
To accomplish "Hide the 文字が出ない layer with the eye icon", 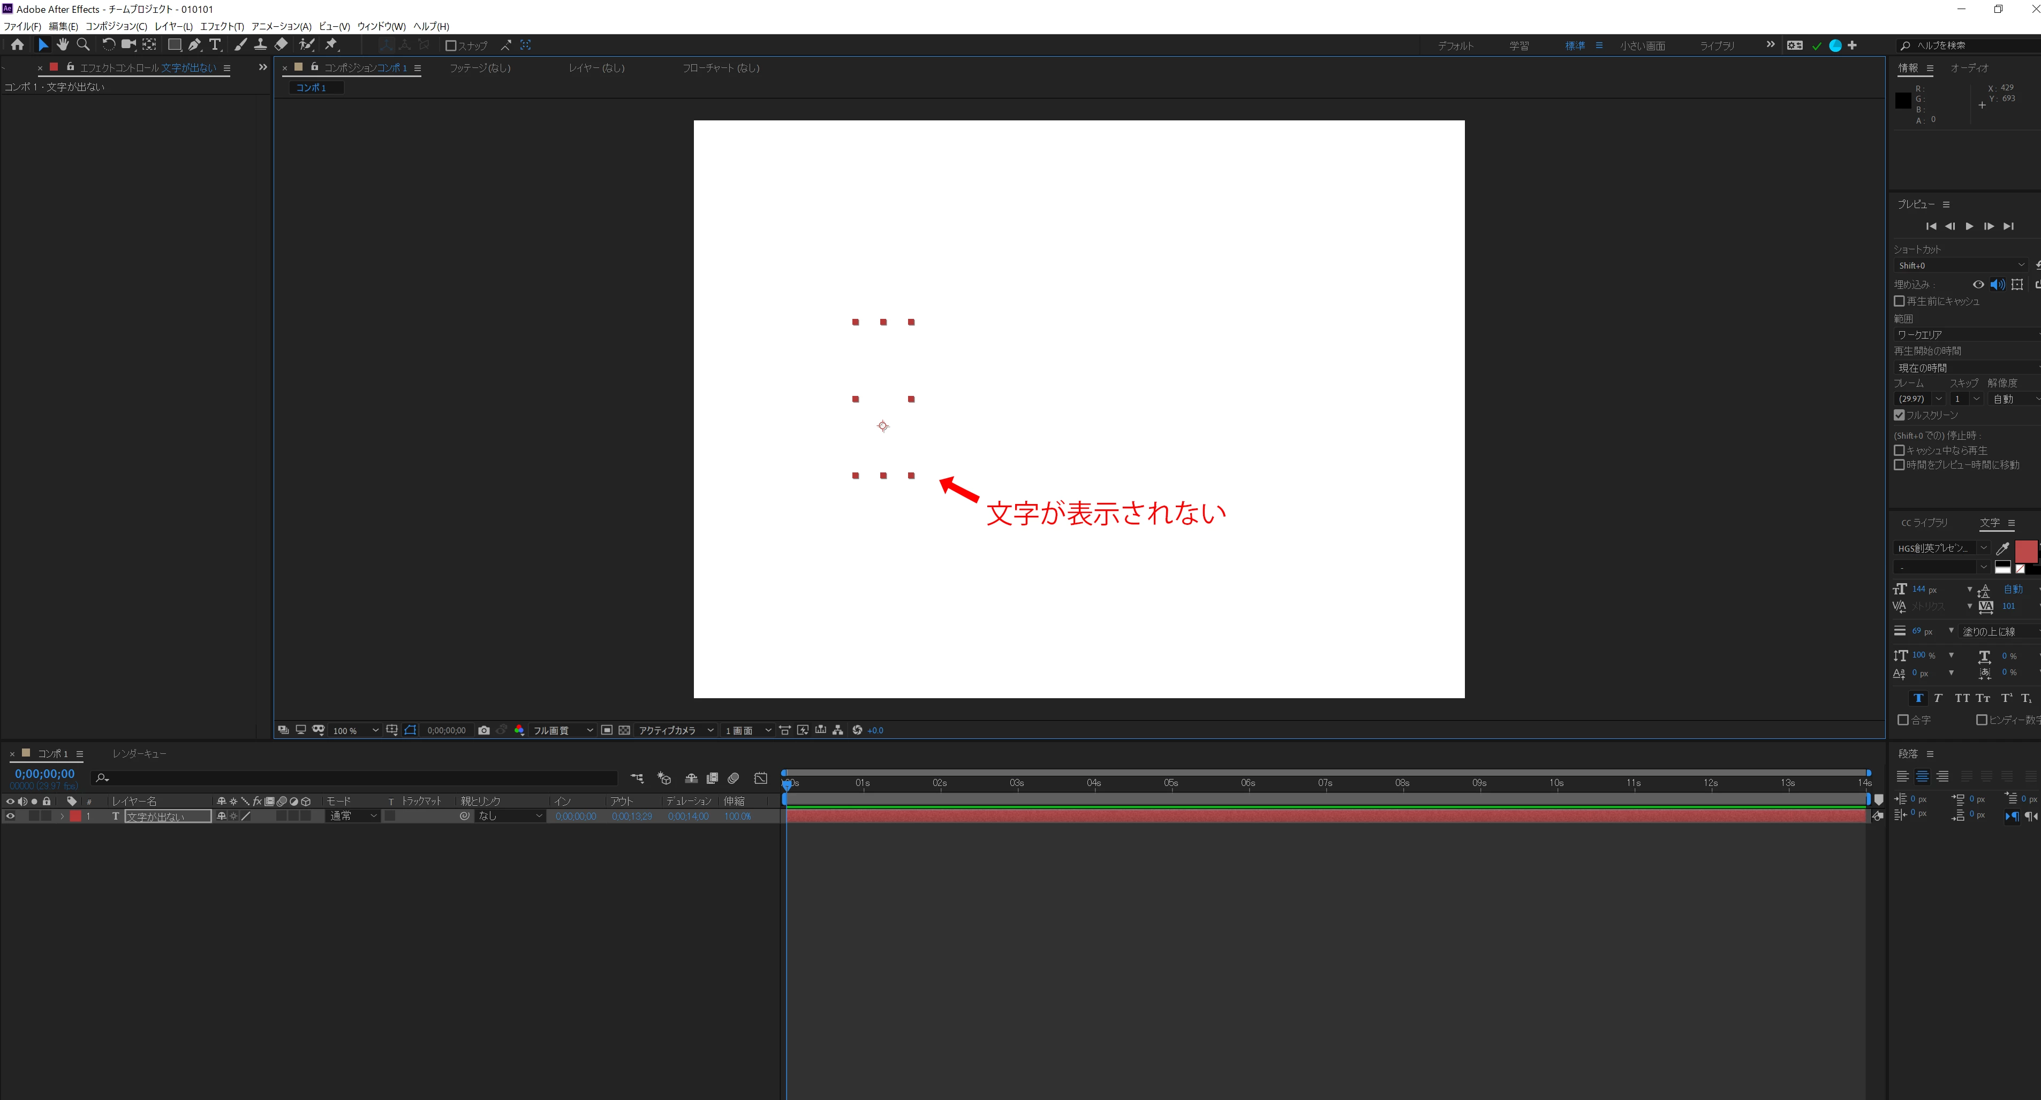I will 10,816.
